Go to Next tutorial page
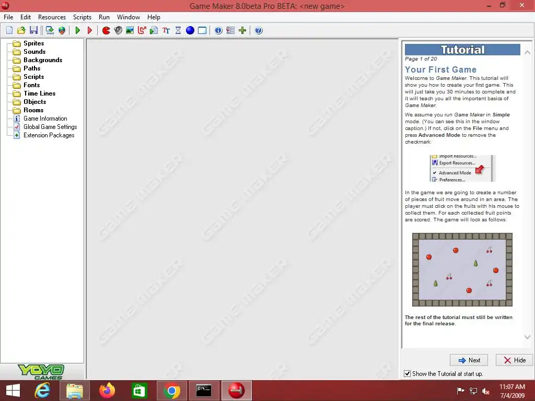 469,360
